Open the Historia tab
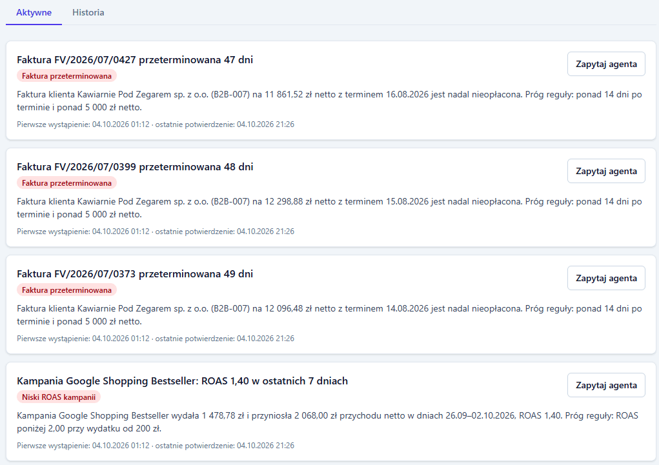Viewport: 659px width, 465px height. pyautogui.click(x=88, y=13)
